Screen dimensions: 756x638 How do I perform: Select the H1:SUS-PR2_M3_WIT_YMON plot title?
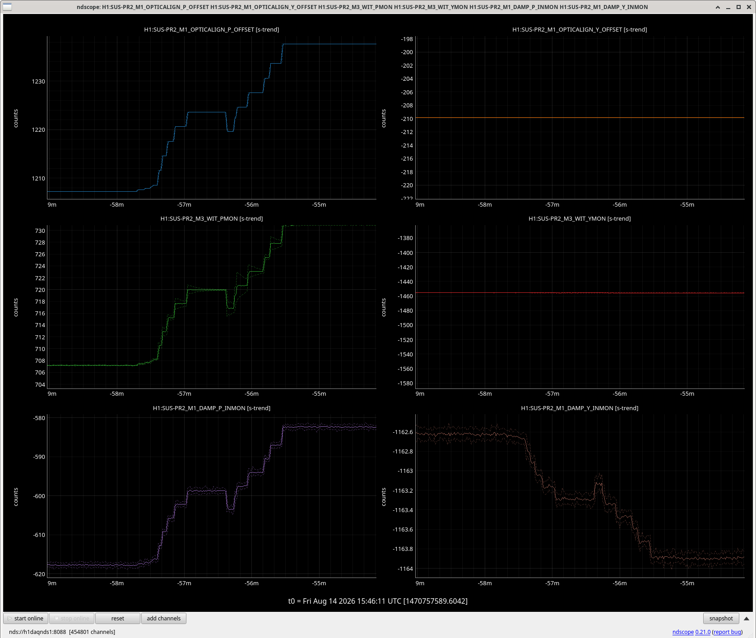[x=580, y=218]
